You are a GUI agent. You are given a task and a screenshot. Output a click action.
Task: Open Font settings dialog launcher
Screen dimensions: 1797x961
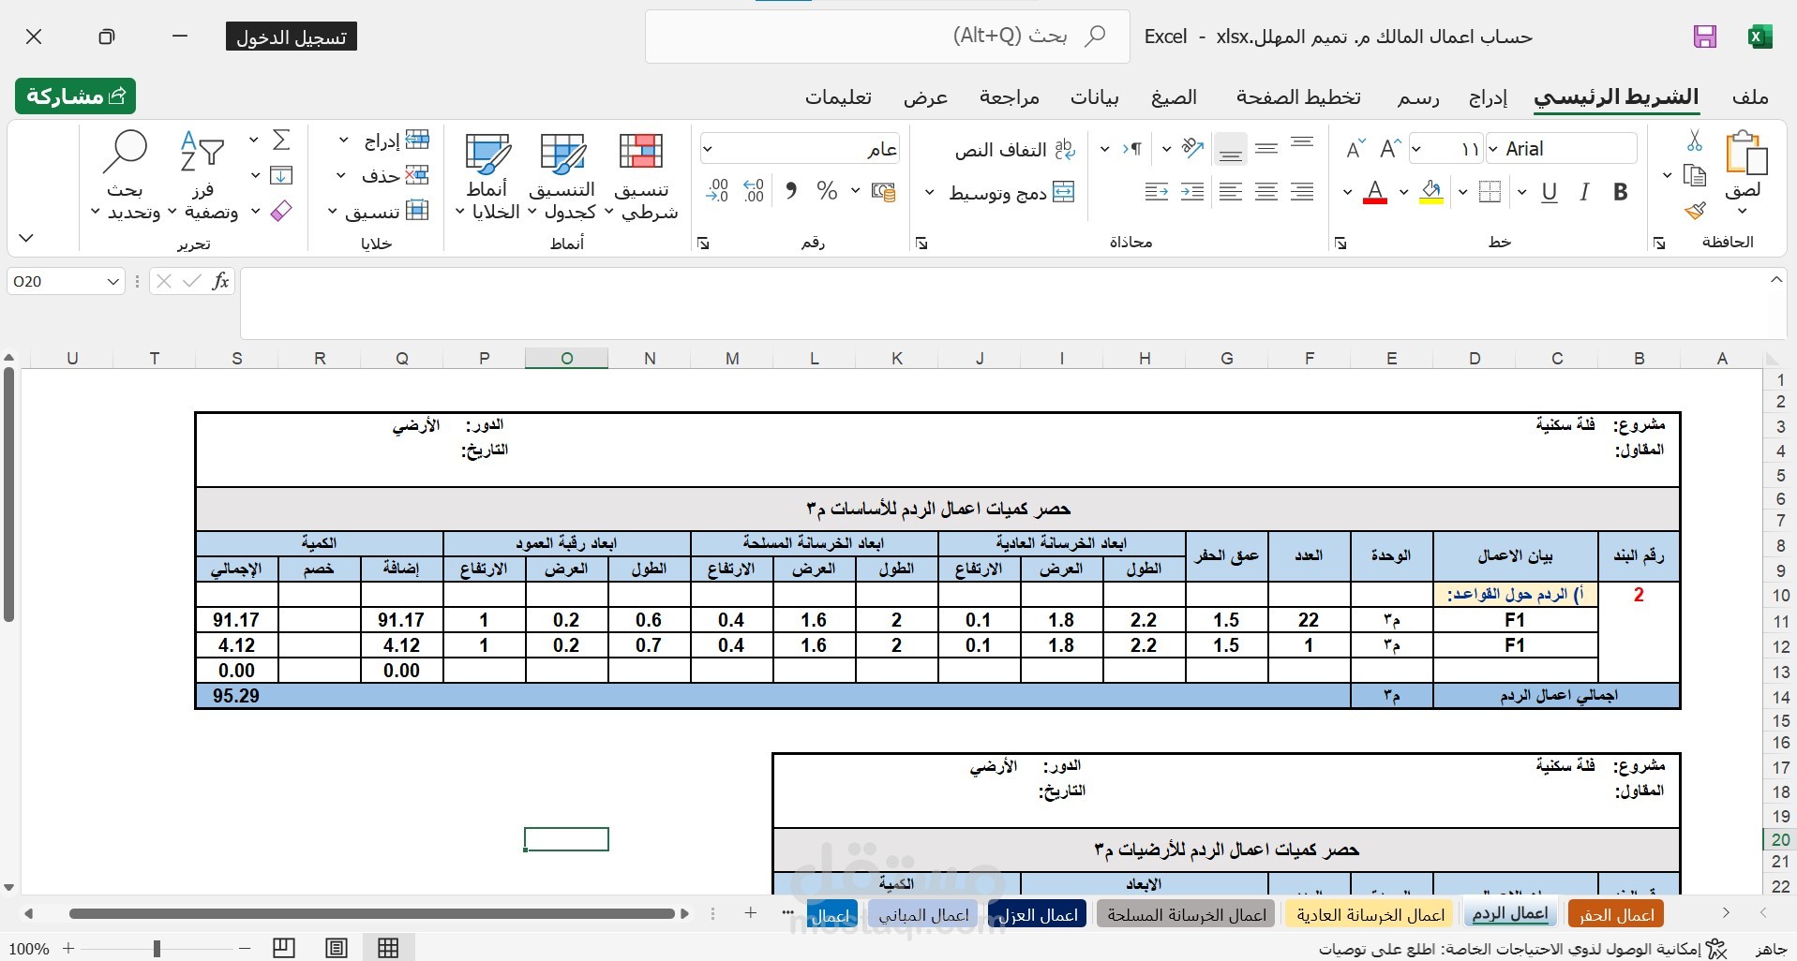coord(1340,244)
